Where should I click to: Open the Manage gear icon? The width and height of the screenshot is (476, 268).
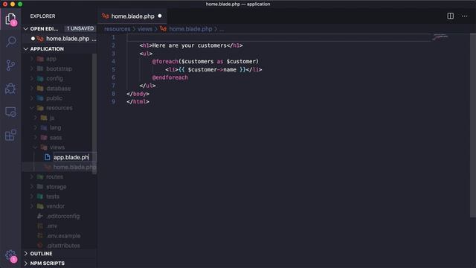[10, 255]
